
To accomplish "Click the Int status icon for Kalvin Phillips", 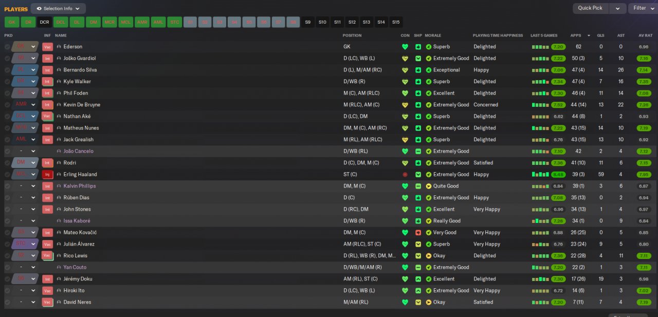I will pos(47,186).
